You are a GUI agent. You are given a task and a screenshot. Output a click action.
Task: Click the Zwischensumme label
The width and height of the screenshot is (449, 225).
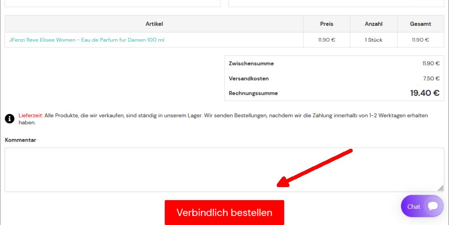251,64
